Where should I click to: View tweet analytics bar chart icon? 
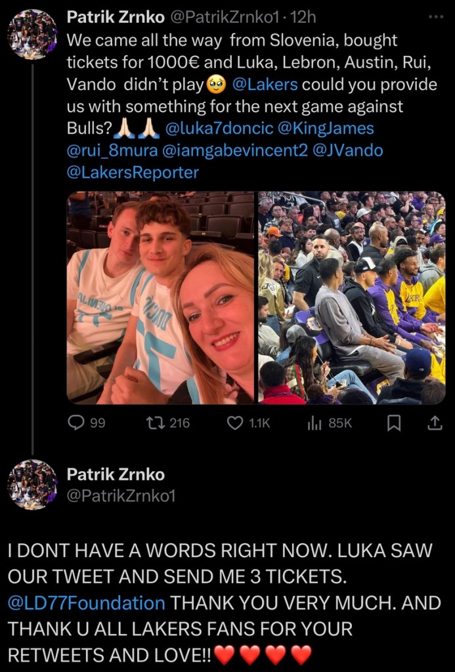point(314,423)
